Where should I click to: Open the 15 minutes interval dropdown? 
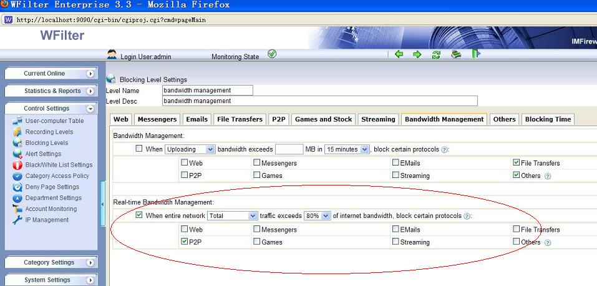click(347, 149)
